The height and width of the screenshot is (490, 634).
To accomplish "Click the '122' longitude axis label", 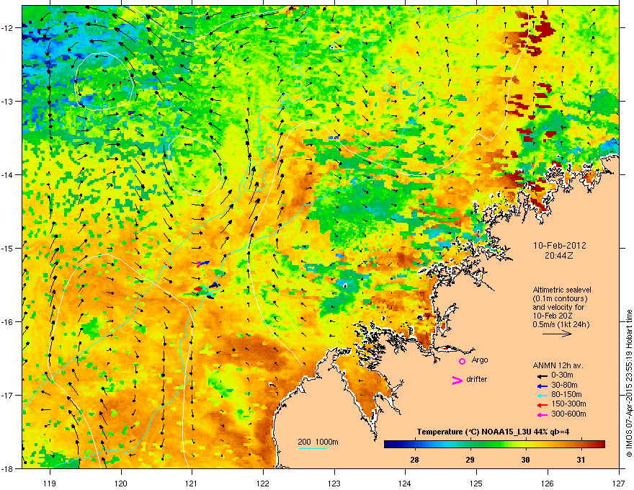I will point(263,483).
